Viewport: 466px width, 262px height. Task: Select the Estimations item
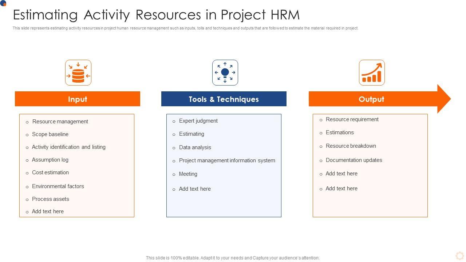(x=340, y=132)
